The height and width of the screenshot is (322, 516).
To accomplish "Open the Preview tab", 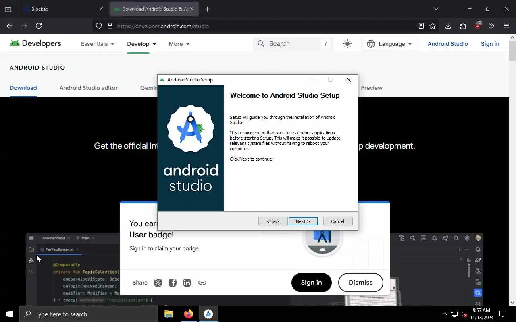I will point(372,88).
